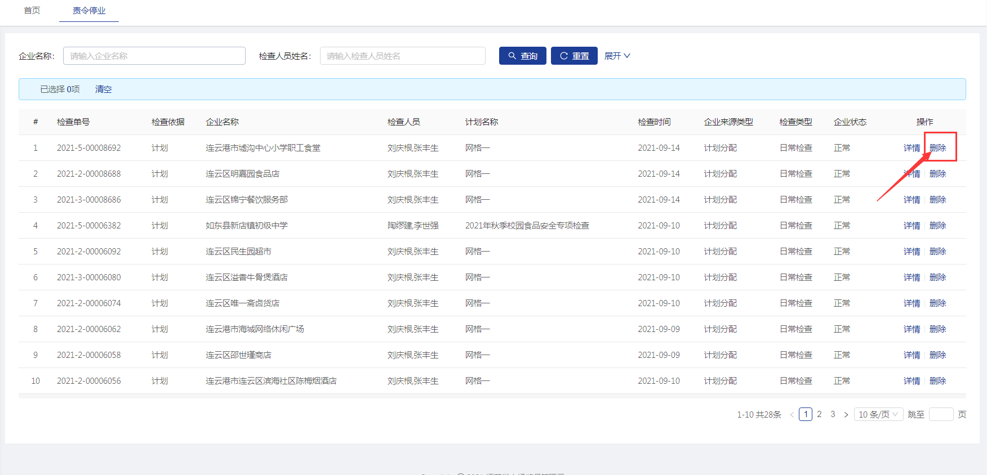Expand more filters with 展开
This screenshot has width=987, height=475.
click(617, 56)
